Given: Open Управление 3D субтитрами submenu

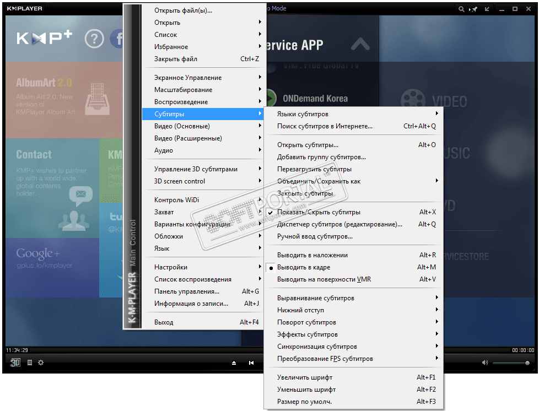Looking at the screenshot, I should point(202,169).
